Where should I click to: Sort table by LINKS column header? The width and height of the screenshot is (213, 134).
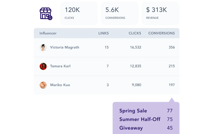click(103, 33)
